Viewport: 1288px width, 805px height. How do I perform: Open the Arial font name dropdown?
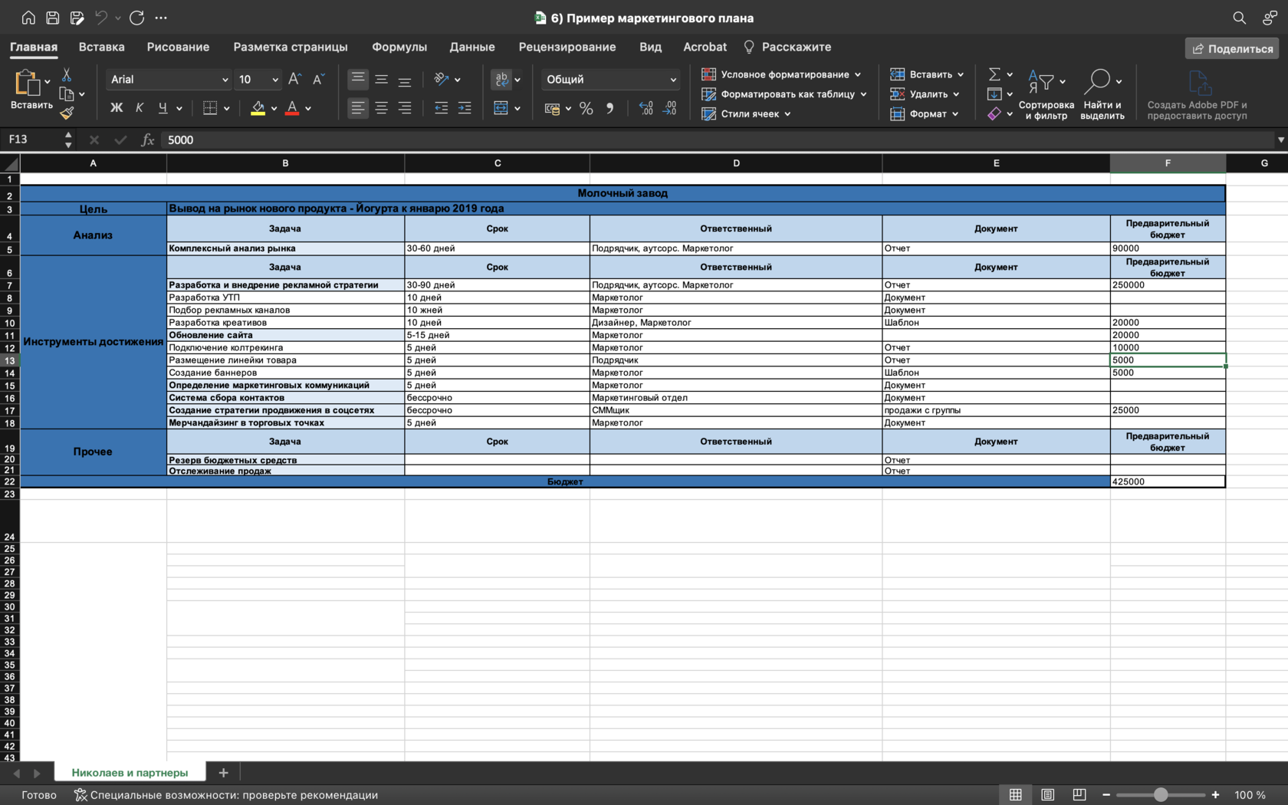pyautogui.click(x=225, y=80)
